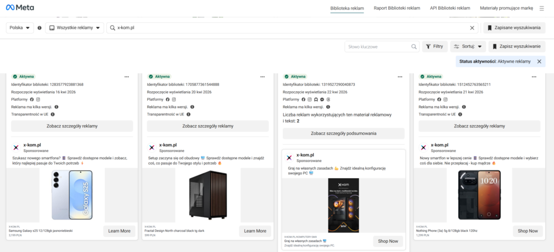Click Zapisz wyszukiwanie button
The image size is (554, 252).
coord(517,46)
